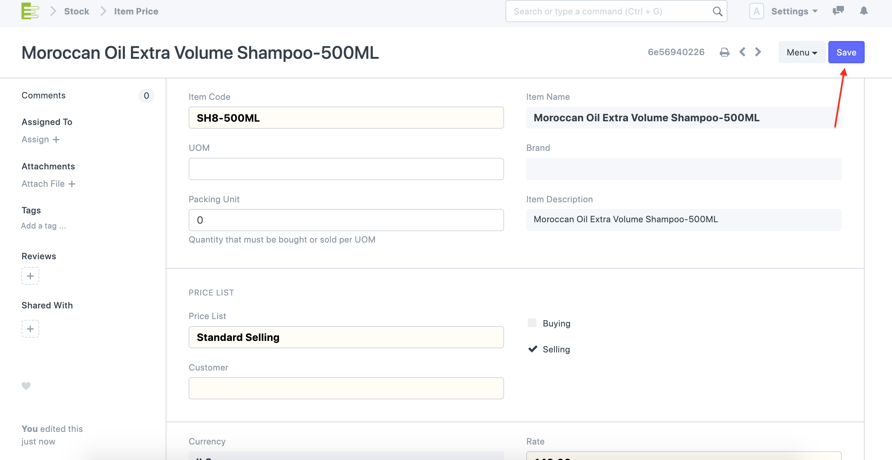
Task: Open the Menu dropdown
Action: [x=802, y=52]
